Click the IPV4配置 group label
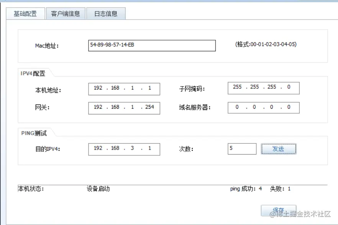The image size is (338, 225). [33, 73]
